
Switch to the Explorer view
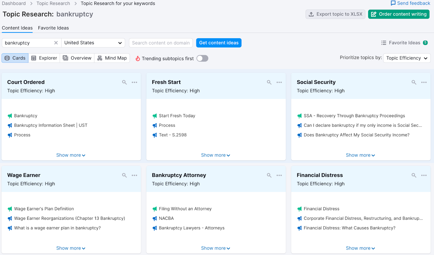[44, 58]
